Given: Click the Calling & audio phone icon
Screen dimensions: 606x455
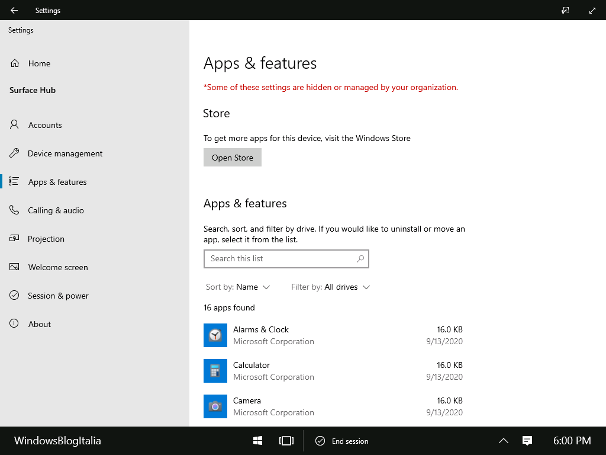Looking at the screenshot, I should (x=14, y=210).
